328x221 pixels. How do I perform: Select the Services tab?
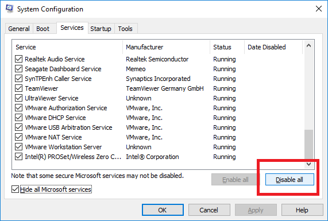tap(72, 28)
